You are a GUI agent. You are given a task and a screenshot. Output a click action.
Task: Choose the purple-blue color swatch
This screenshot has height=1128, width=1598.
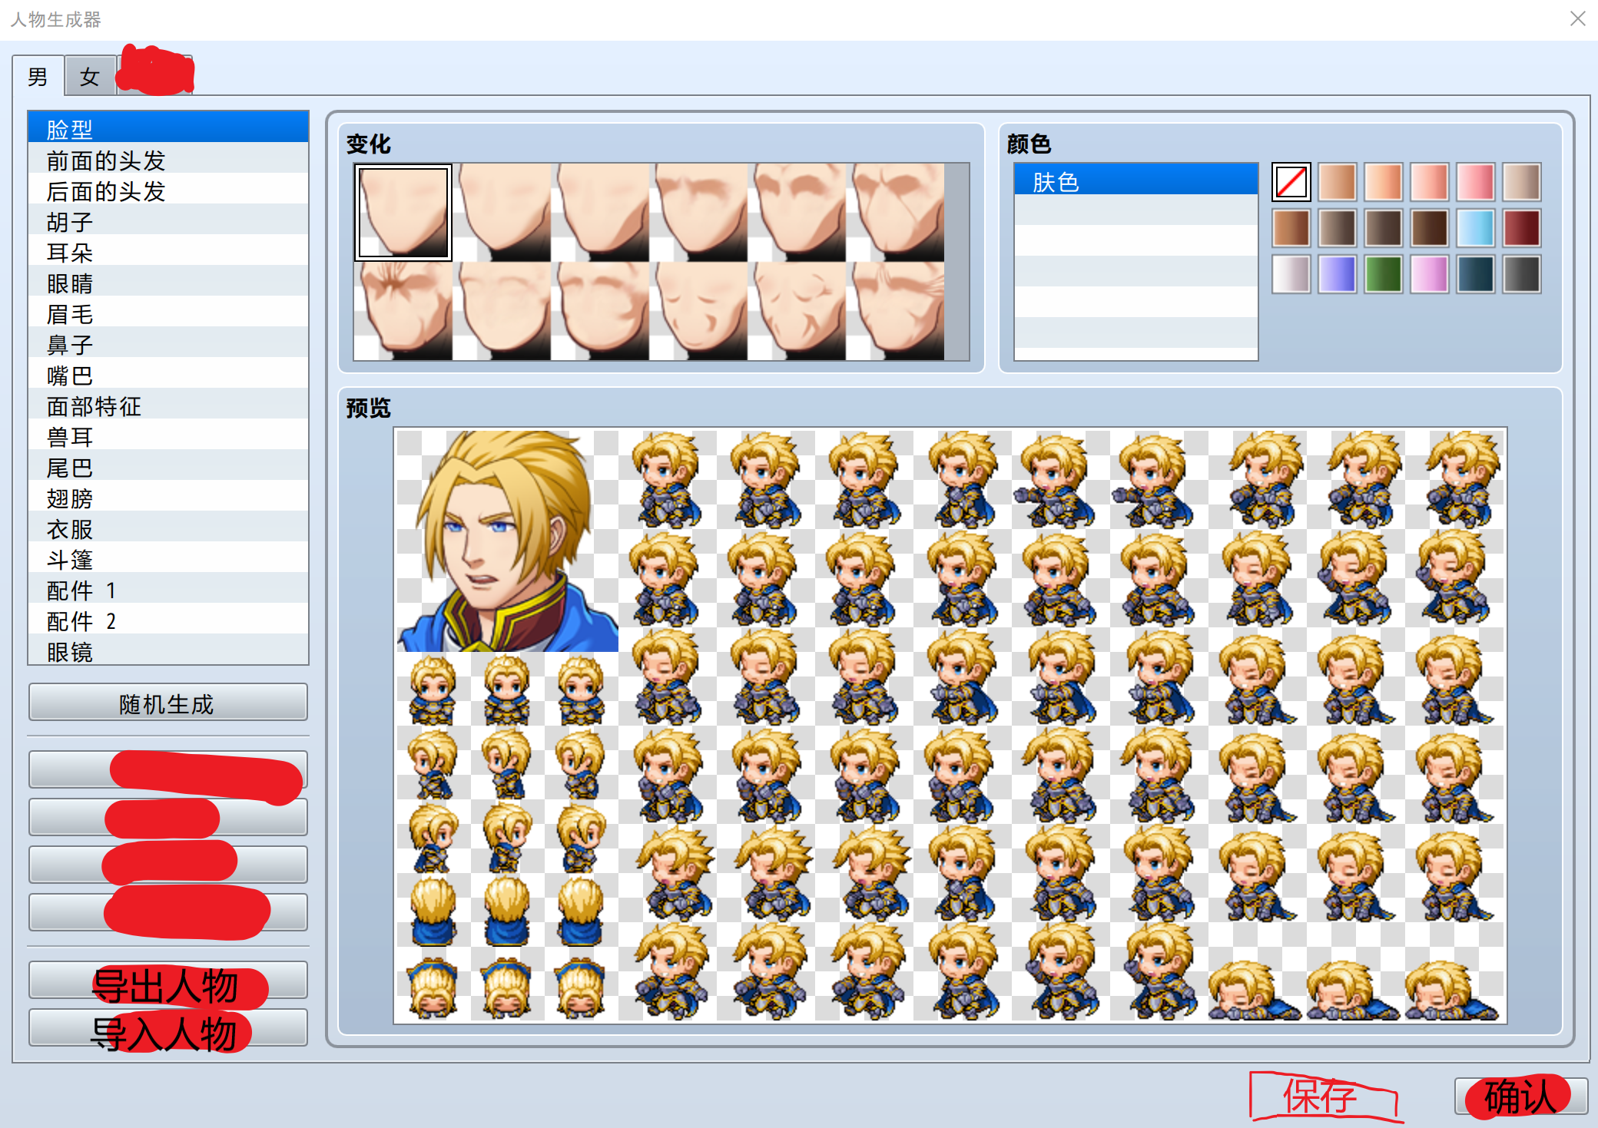[x=1338, y=274]
